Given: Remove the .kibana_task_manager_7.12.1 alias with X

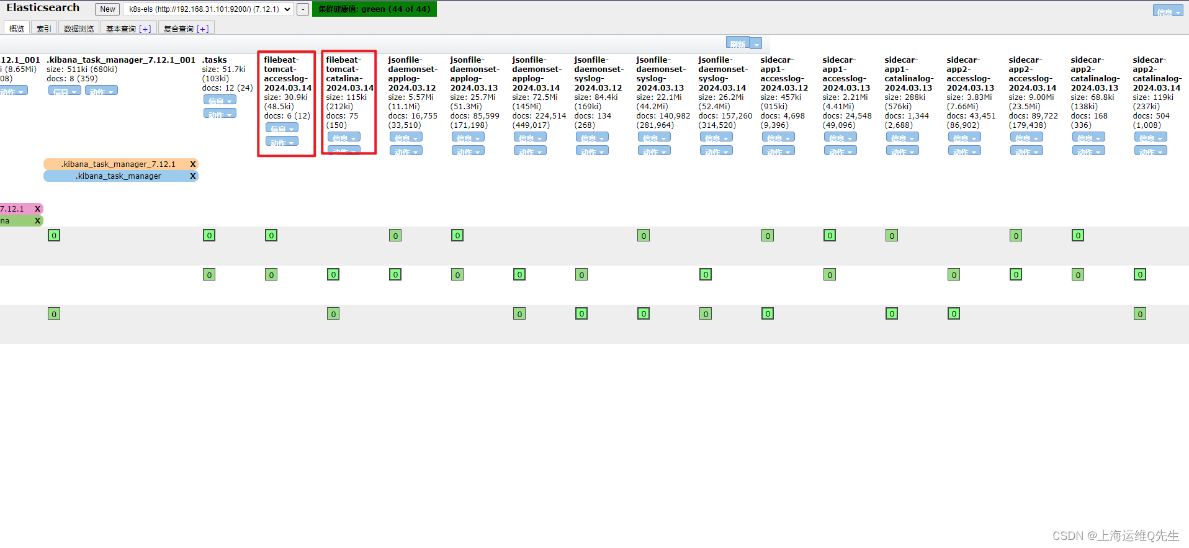Looking at the screenshot, I should [193, 164].
